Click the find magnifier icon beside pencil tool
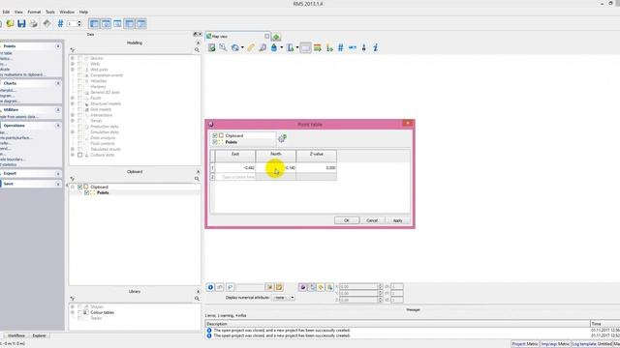This screenshot has width=620, height=348. (x=263, y=47)
